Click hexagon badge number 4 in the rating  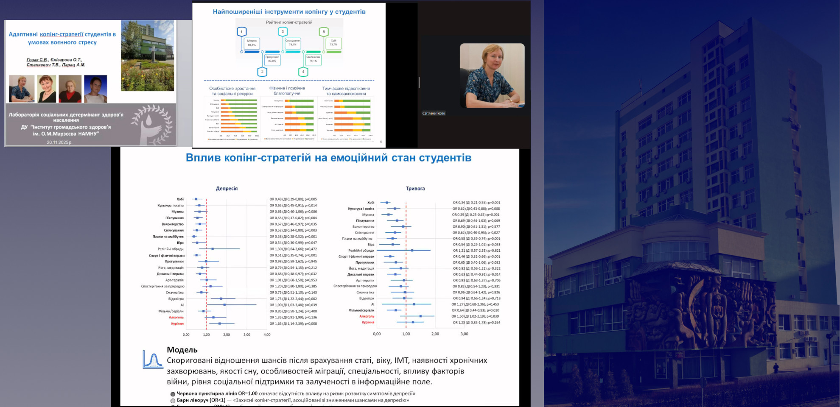pyautogui.click(x=303, y=72)
